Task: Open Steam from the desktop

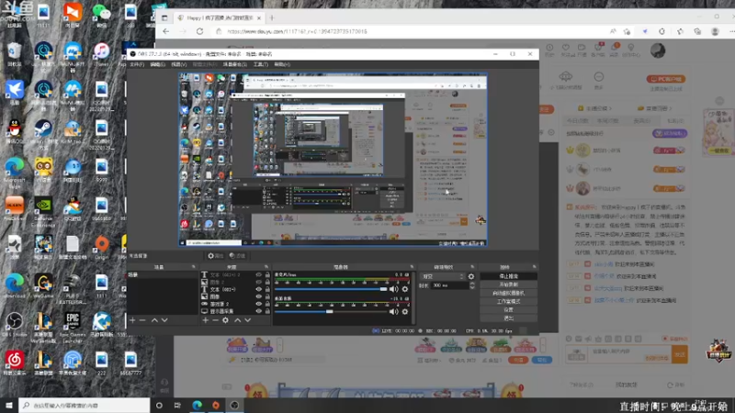Action: pyautogui.click(x=43, y=128)
